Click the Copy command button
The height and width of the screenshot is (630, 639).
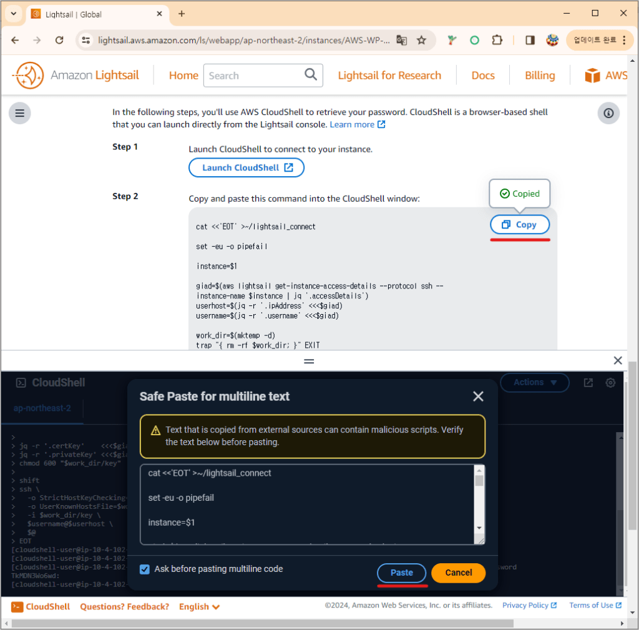(x=520, y=225)
